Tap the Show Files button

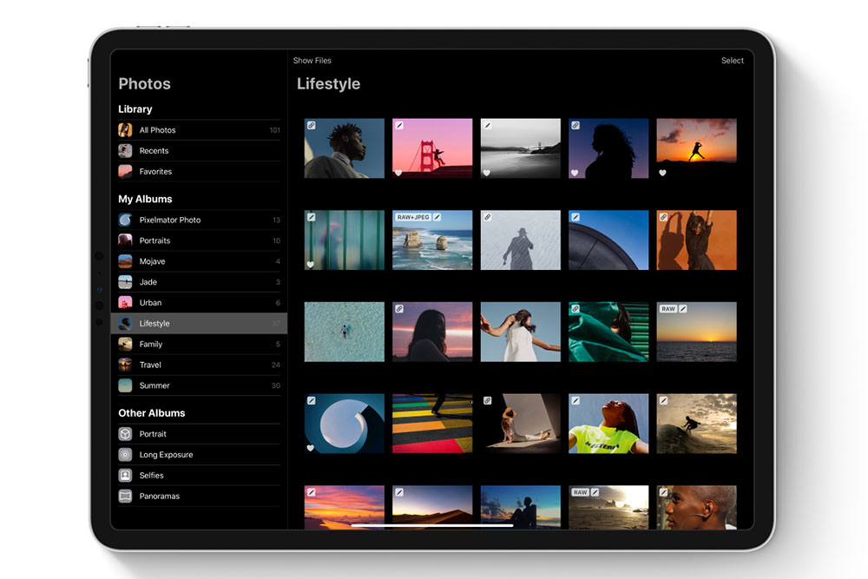pyautogui.click(x=312, y=61)
